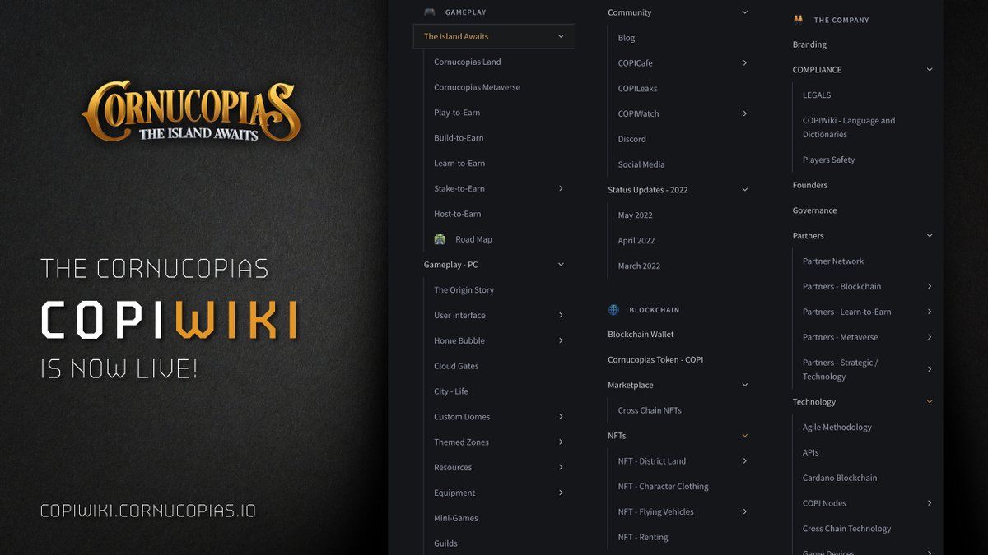Open the Branding page
This screenshot has height=555, width=988.
pyautogui.click(x=809, y=44)
